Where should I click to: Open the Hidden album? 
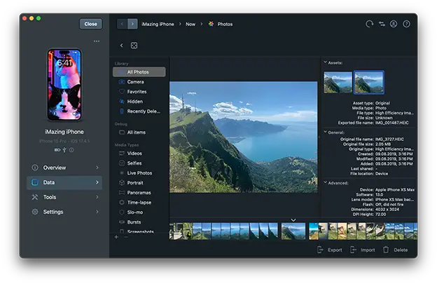coord(139,102)
